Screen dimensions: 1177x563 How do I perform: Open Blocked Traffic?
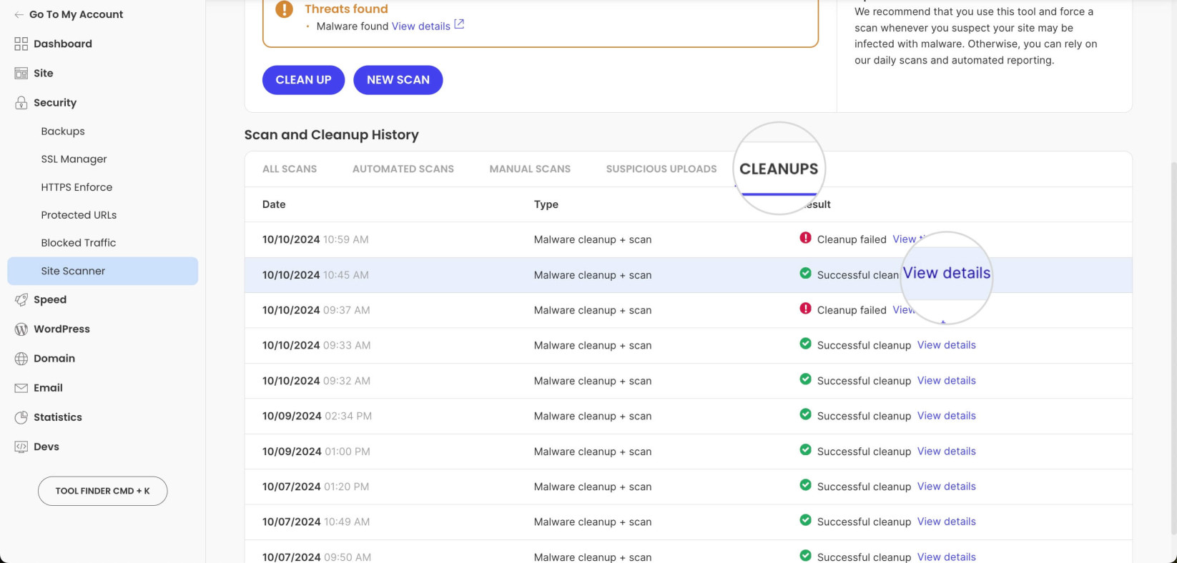[79, 243]
